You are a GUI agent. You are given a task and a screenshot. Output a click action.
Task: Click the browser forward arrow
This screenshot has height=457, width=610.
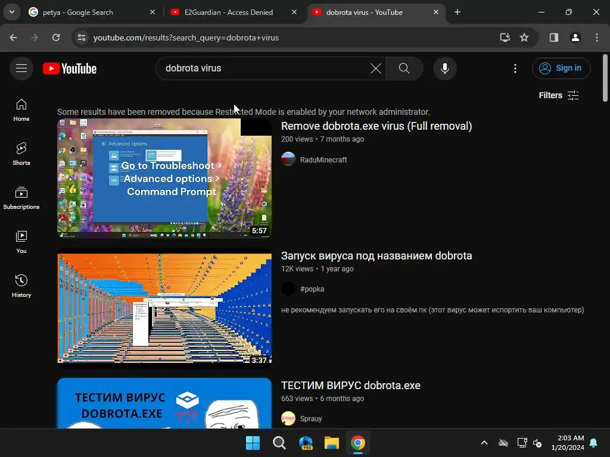point(35,37)
